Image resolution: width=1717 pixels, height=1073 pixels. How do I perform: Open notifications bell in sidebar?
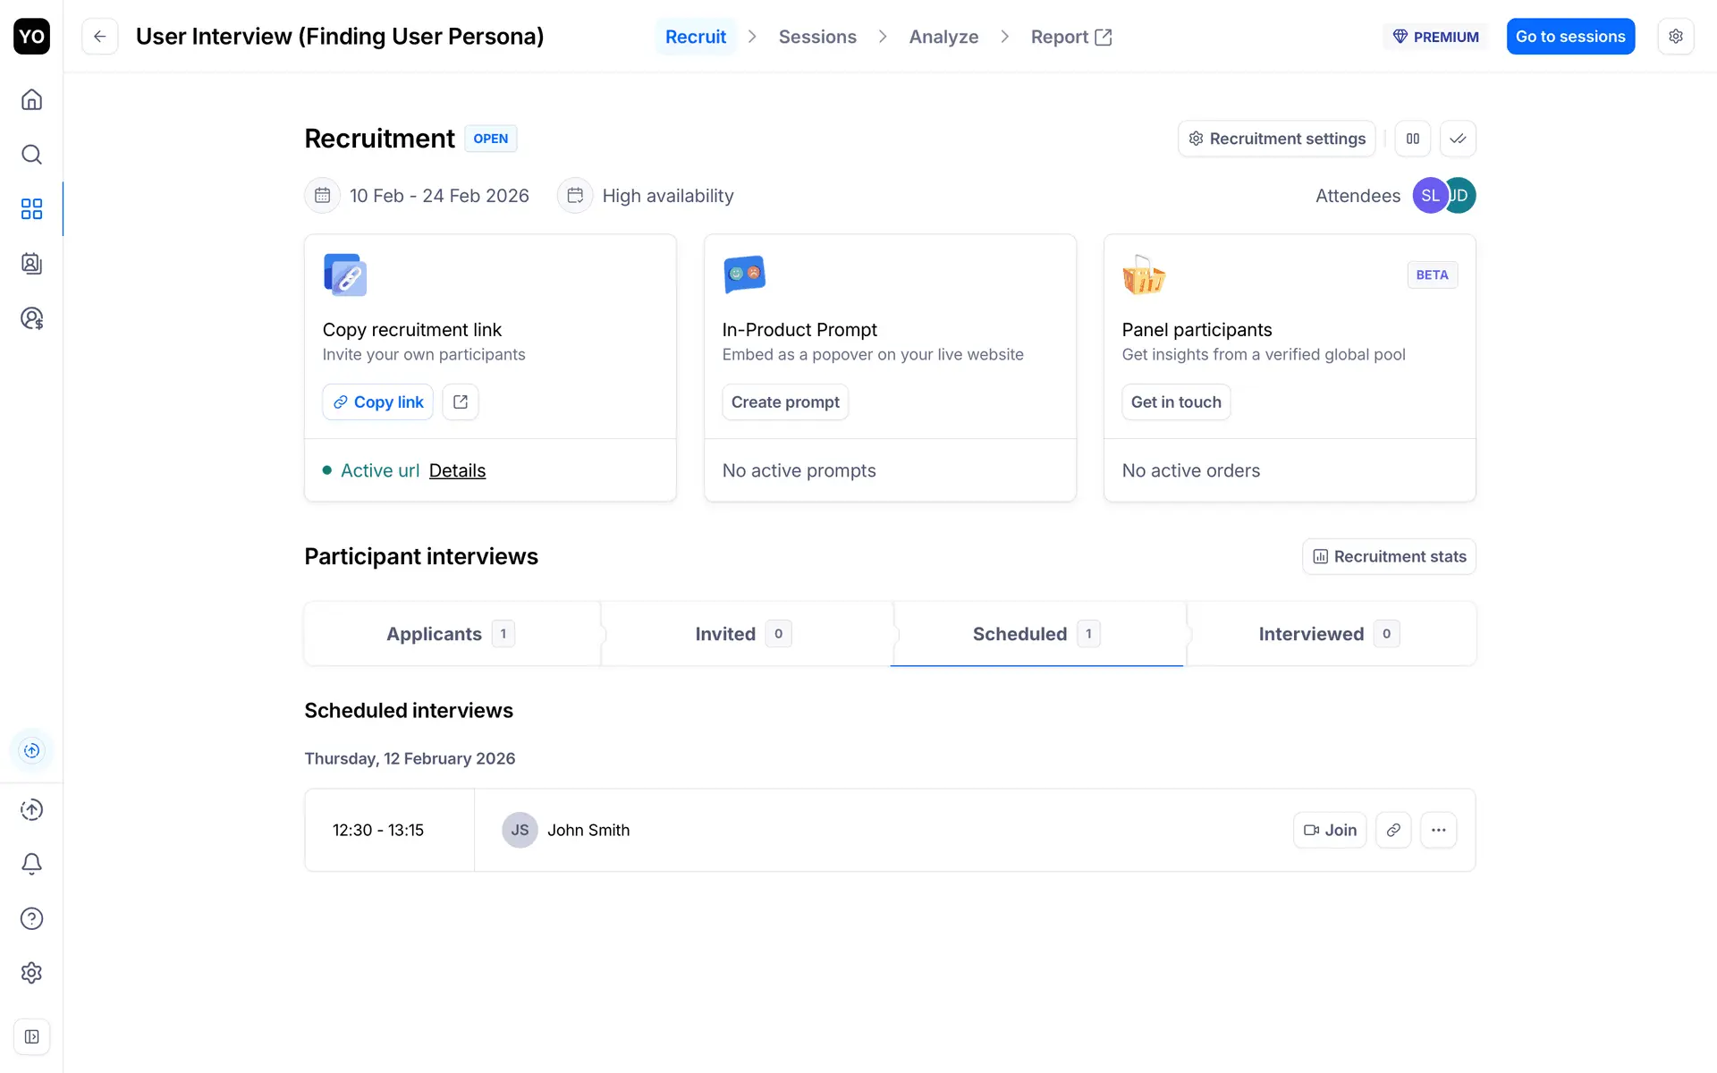[x=31, y=864]
